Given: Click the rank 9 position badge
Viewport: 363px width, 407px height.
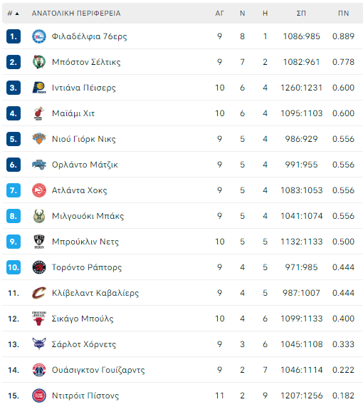Looking at the screenshot, I should coord(14,242).
